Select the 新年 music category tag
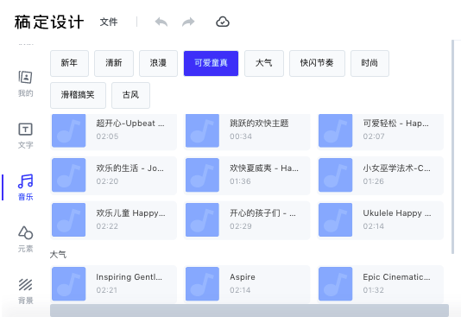This screenshot has height=317, width=461. click(69, 63)
